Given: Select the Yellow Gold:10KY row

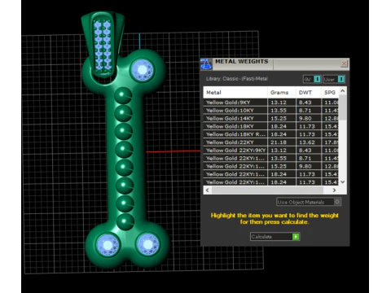Looking at the screenshot, I should pyautogui.click(x=270, y=111).
